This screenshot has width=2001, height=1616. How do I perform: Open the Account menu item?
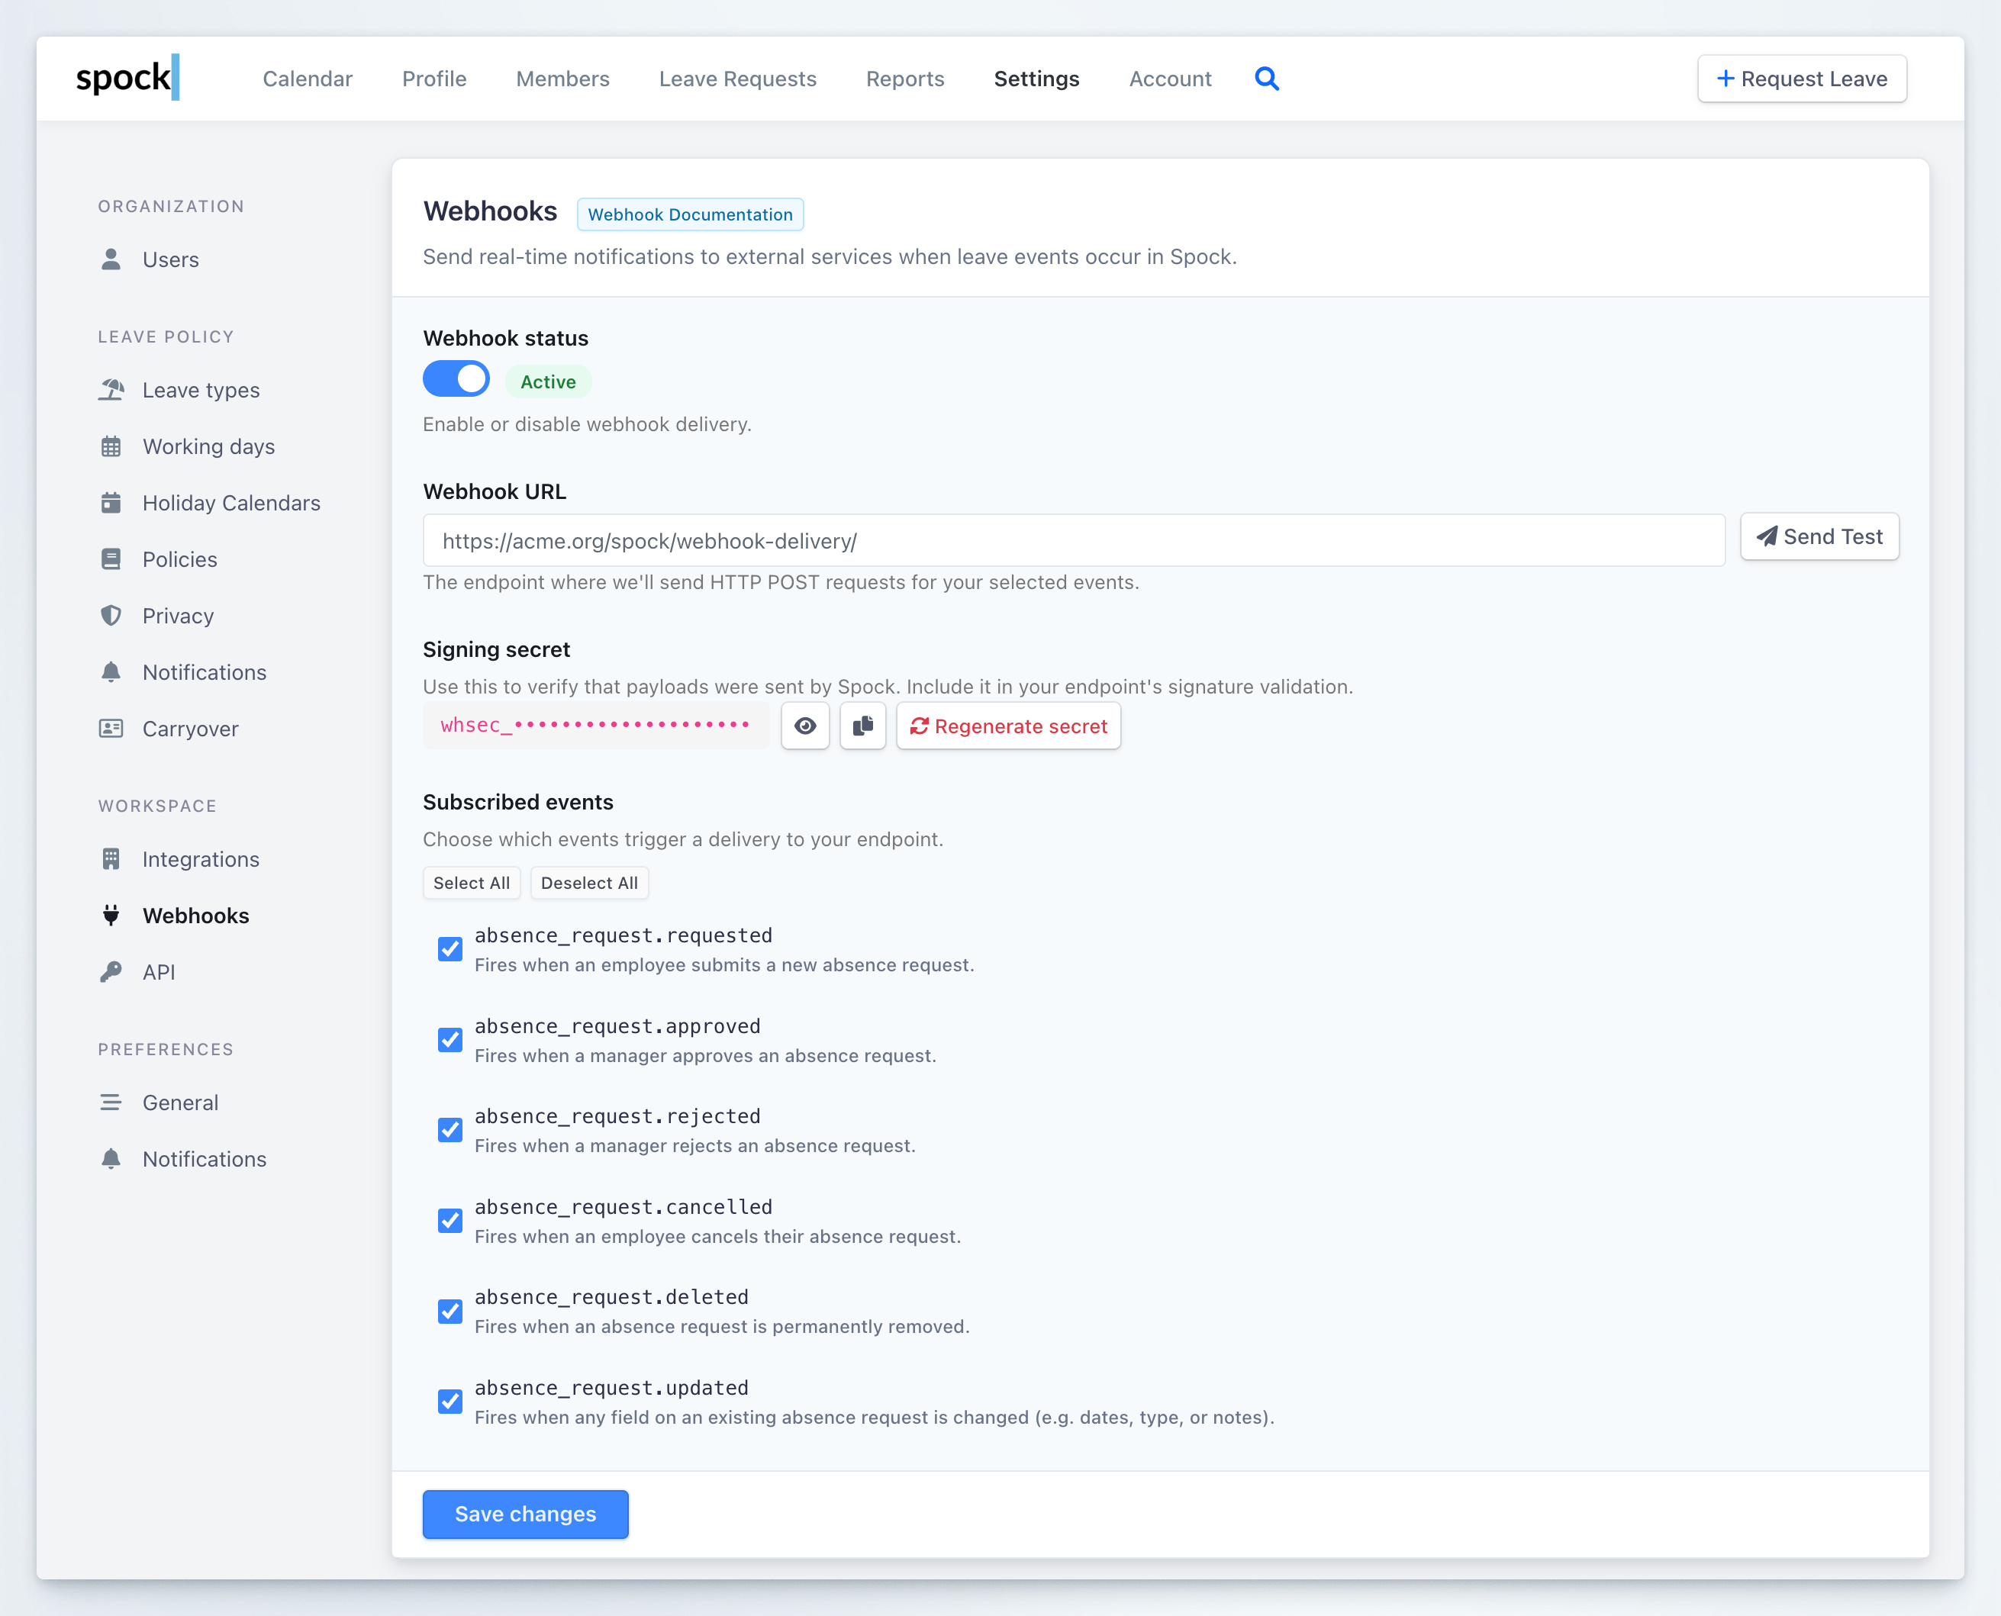(x=1169, y=79)
